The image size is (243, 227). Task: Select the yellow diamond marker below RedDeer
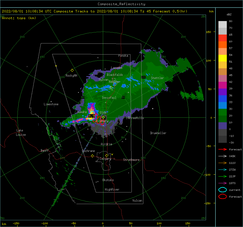click(x=111, y=88)
